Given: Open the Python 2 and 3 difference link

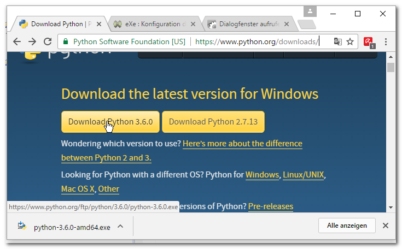Looking at the screenshot, I should coord(242,144).
